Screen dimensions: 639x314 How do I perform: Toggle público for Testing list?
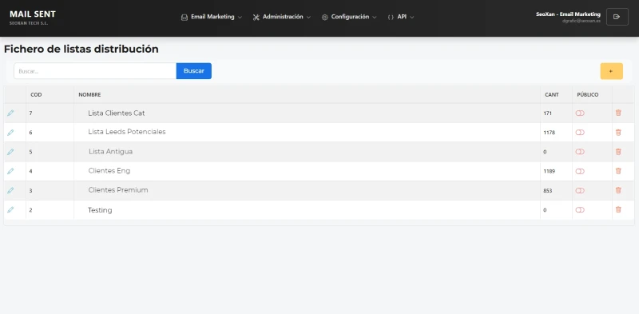pyautogui.click(x=580, y=210)
